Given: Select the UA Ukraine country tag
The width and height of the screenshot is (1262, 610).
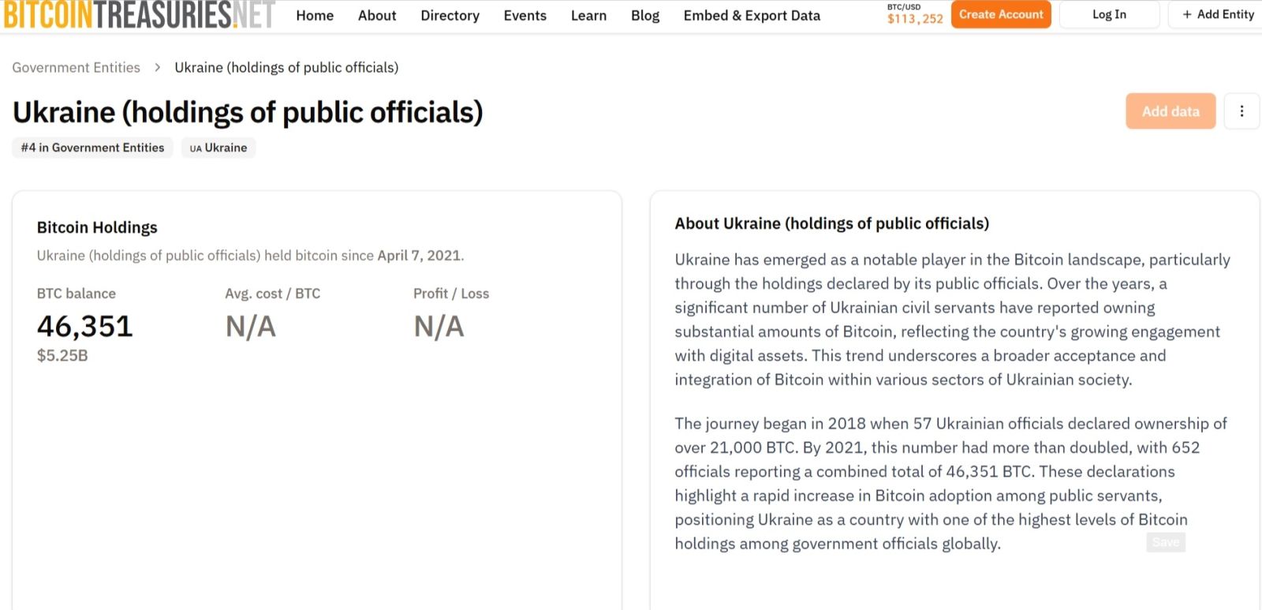Looking at the screenshot, I should pyautogui.click(x=218, y=148).
